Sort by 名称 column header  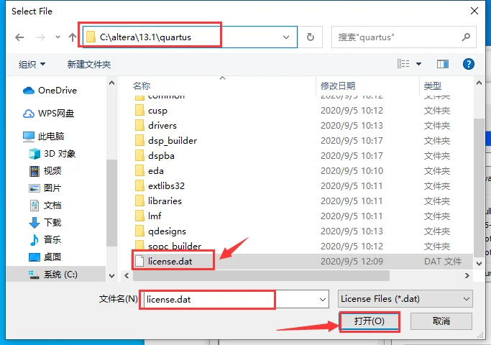click(142, 86)
